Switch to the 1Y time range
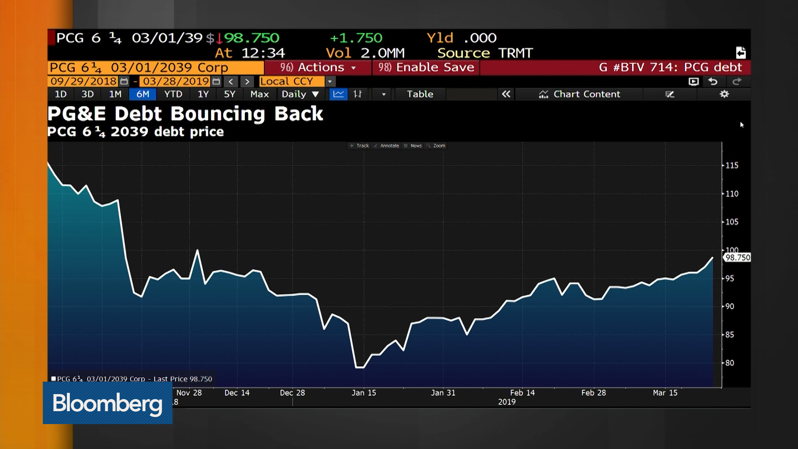 click(203, 94)
